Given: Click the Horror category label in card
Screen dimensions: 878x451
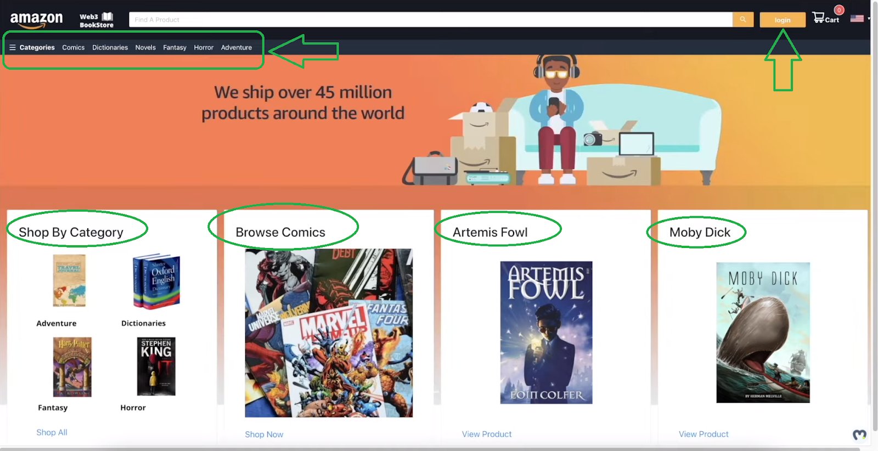Looking at the screenshot, I should 133,408.
